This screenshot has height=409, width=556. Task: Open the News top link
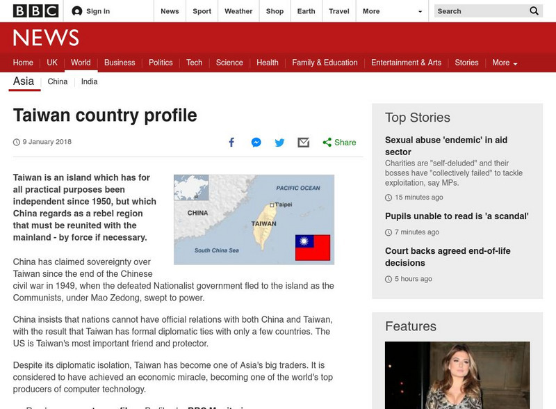[x=170, y=11]
